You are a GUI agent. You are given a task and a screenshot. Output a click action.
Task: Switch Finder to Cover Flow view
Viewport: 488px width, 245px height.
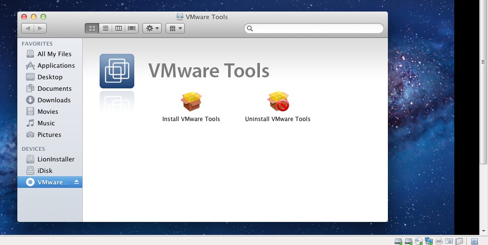[132, 28]
